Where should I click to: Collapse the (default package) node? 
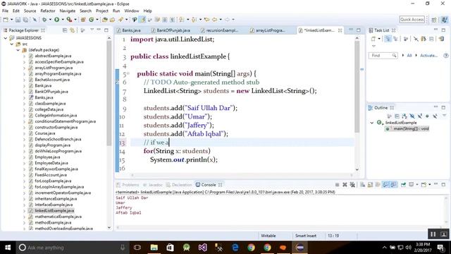click(x=18, y=50)
